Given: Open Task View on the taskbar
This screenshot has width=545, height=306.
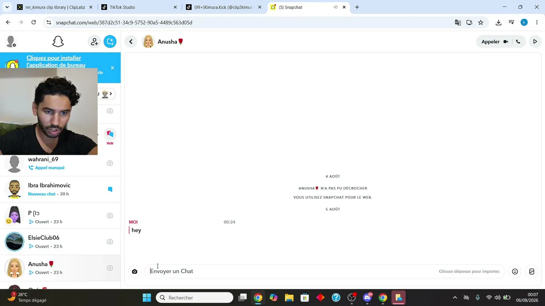Looking at the screenshot, I should point(242,297).
